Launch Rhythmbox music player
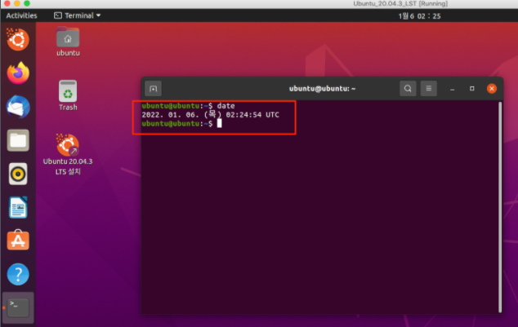The width and height of the screenshot is (518, 327). coord(18,174)
